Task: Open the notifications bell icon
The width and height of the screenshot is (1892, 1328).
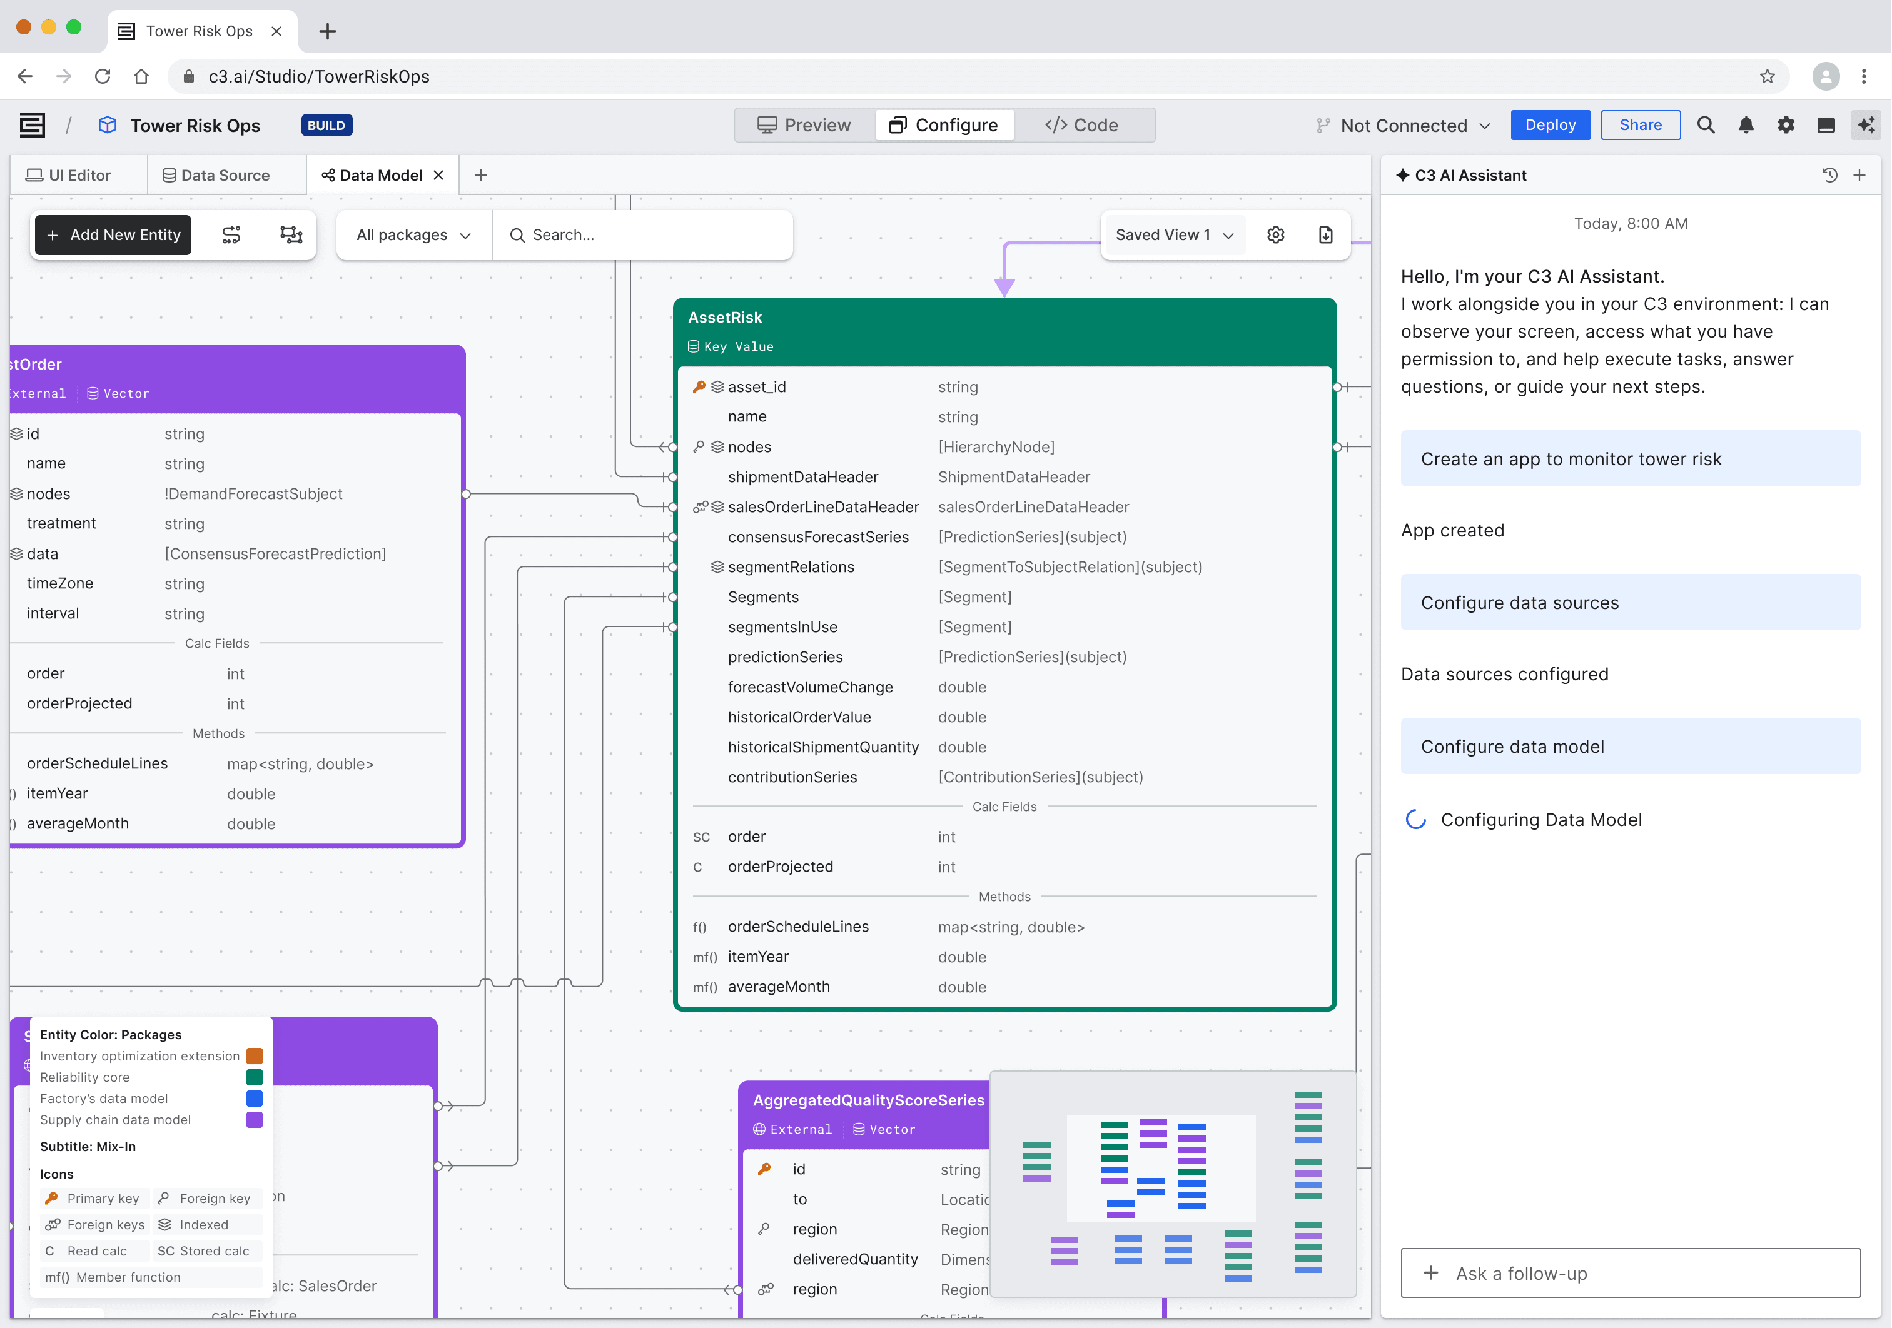Action: pyautogui.click(x=1746, y=124)
